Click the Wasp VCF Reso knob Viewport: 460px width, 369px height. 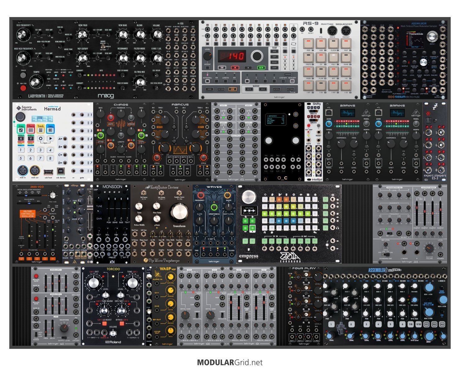pyautogui.click(x=171, y=318)
